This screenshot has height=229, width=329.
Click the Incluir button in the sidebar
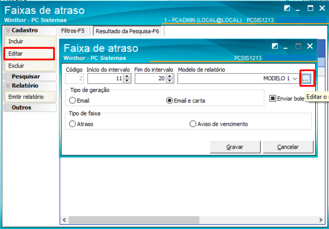[29, 41]
